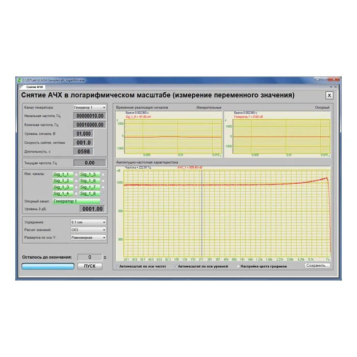Click the Амплитудно-частотная характеристика heading

click(147, 162)
